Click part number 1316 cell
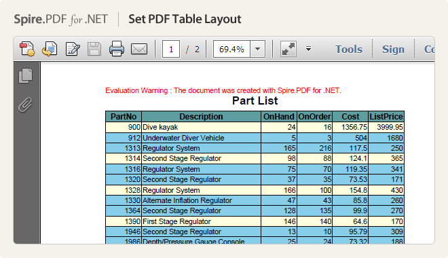The height and width of the screenshot is (258, 448). tap(124, 169)
